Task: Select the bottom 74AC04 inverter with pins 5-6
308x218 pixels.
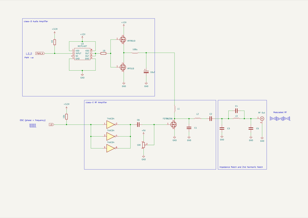Action: (x=111, y=148)
